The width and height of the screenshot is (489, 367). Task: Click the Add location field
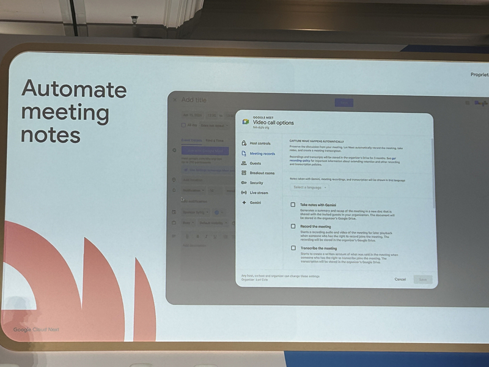[x=207, y=180]
